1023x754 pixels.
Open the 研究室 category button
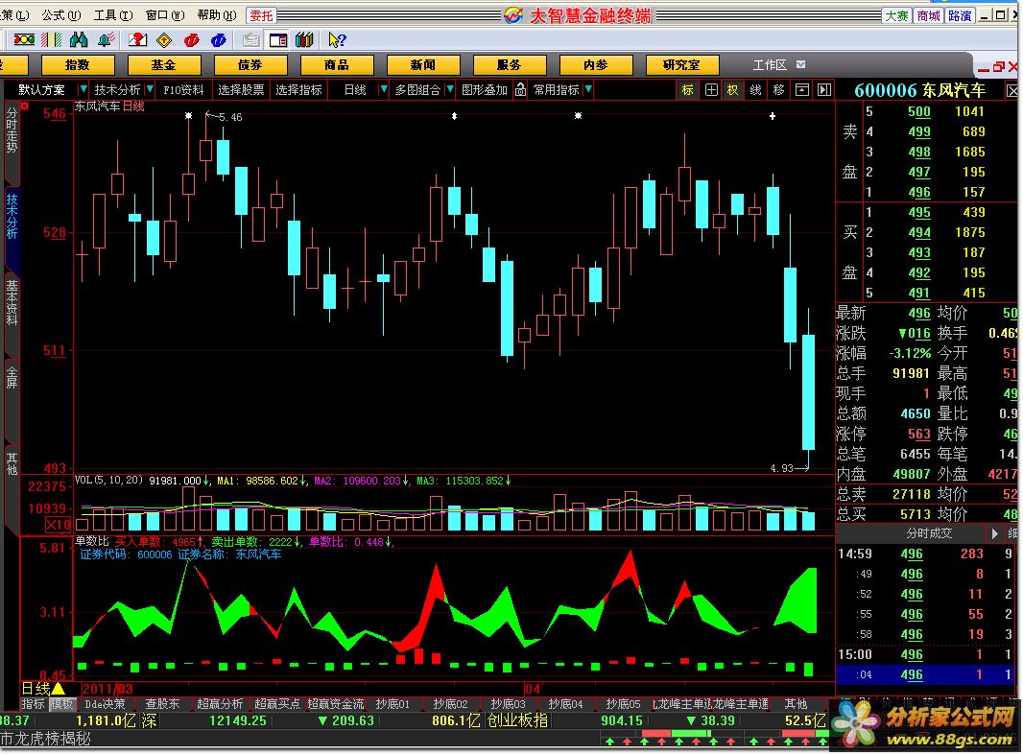coord(681,64)
